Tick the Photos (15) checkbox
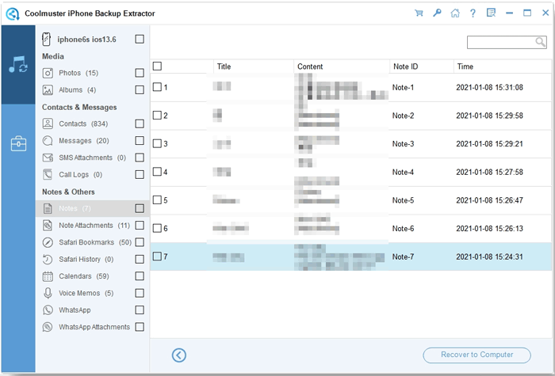555x376 pixels. pyautogui.click(x=140, y=73)
